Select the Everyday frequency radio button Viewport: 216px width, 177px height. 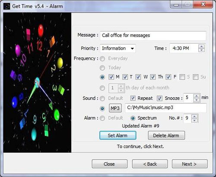102,59
